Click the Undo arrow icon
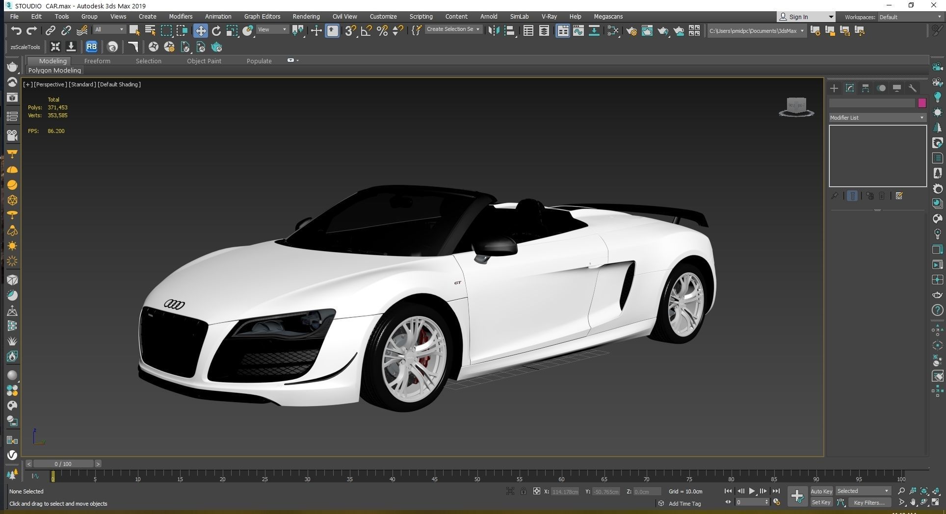This screenshot has height=514, width=946. pyautogui.click(x=16, y=30)
